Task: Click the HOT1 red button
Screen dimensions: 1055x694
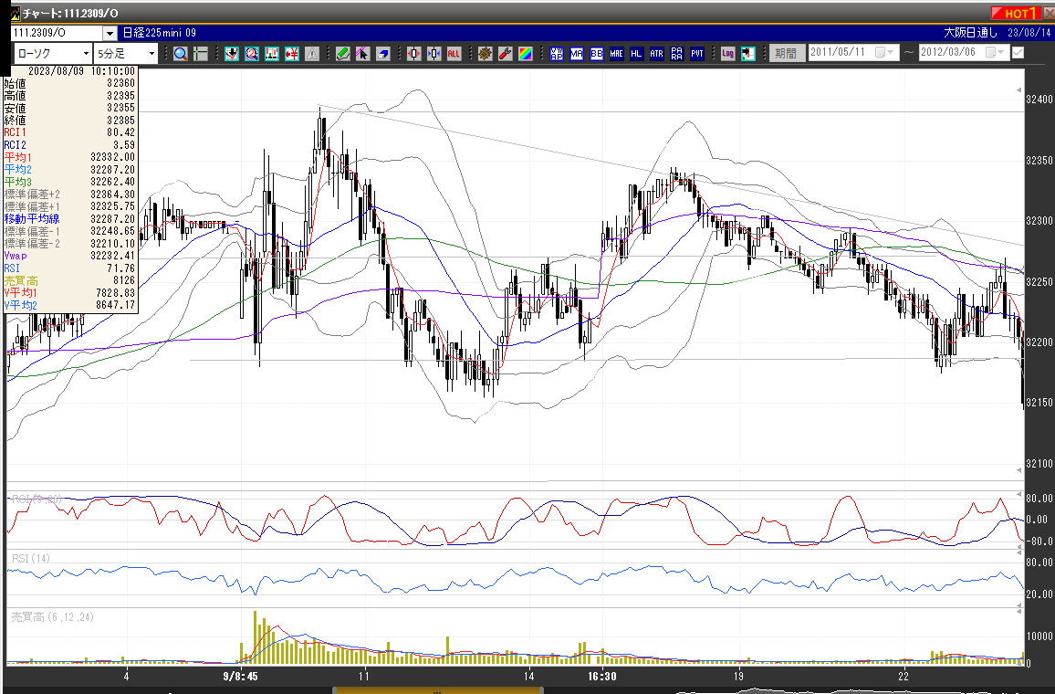Action: pos(1016,13)
